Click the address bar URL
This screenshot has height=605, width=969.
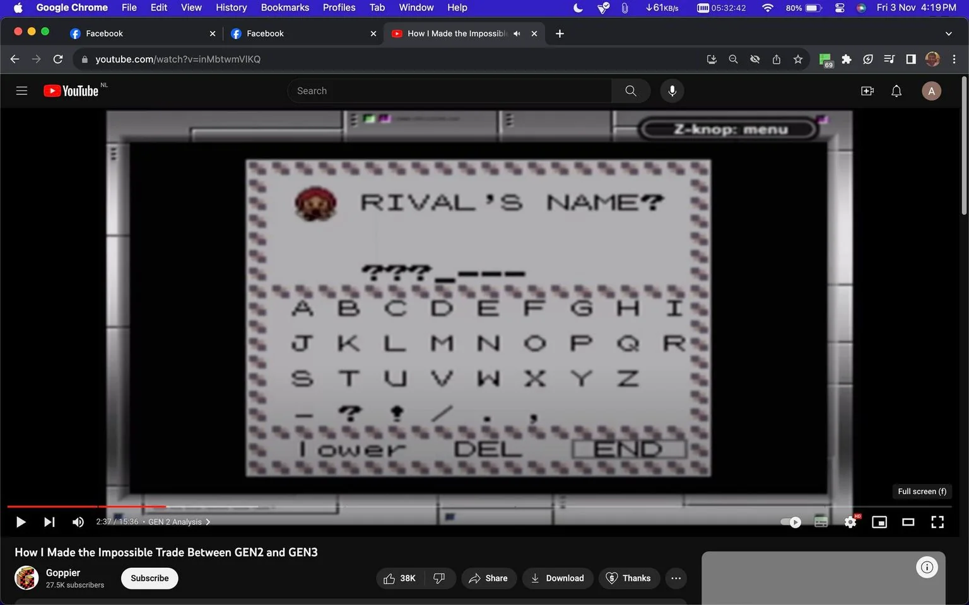pyautogui.click(x=178, y=59)
